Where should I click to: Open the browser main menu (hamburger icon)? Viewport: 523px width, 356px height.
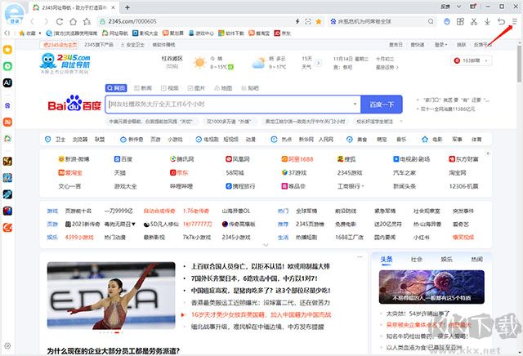[514, 21]
